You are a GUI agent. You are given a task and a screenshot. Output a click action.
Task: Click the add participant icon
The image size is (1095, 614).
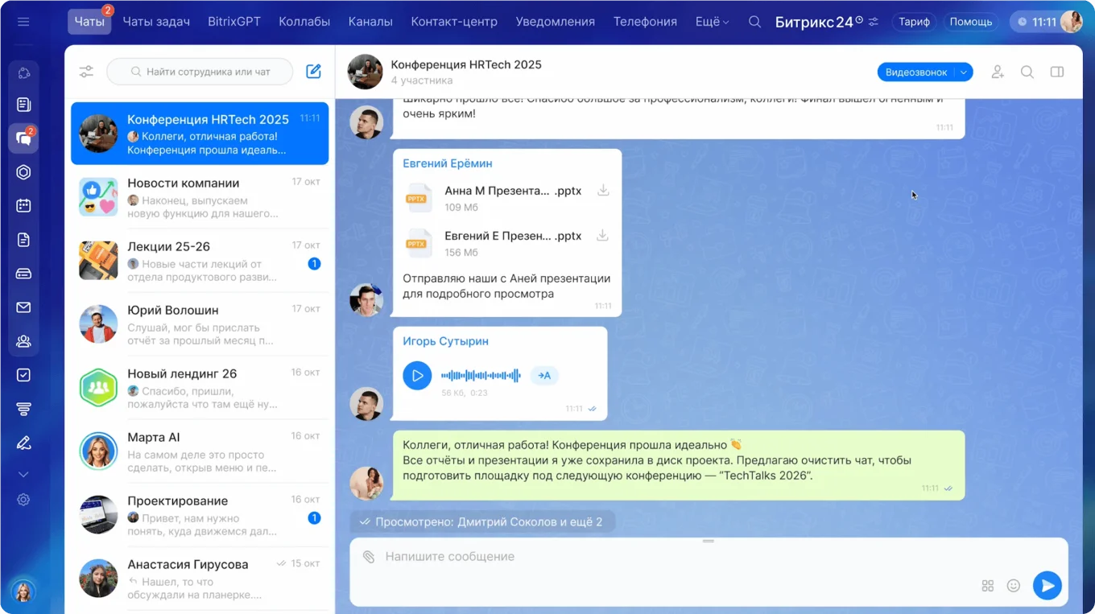tap(998, 72)
